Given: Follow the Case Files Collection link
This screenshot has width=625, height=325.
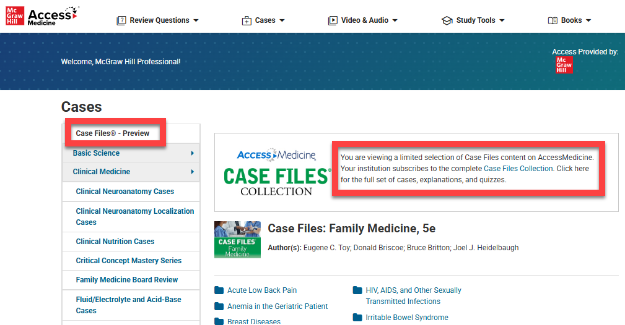Looking at the screenshot, I should pos(518,169).
